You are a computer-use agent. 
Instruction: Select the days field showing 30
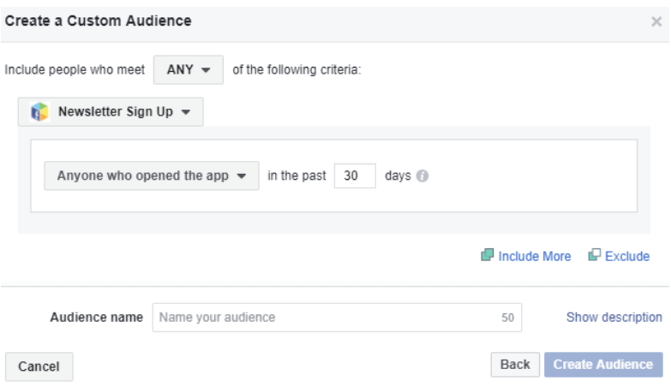[x=355, y=176]
